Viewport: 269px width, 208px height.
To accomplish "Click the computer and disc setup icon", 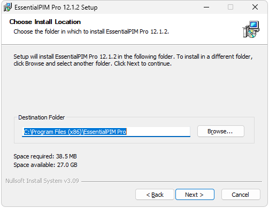I will 251,29.
